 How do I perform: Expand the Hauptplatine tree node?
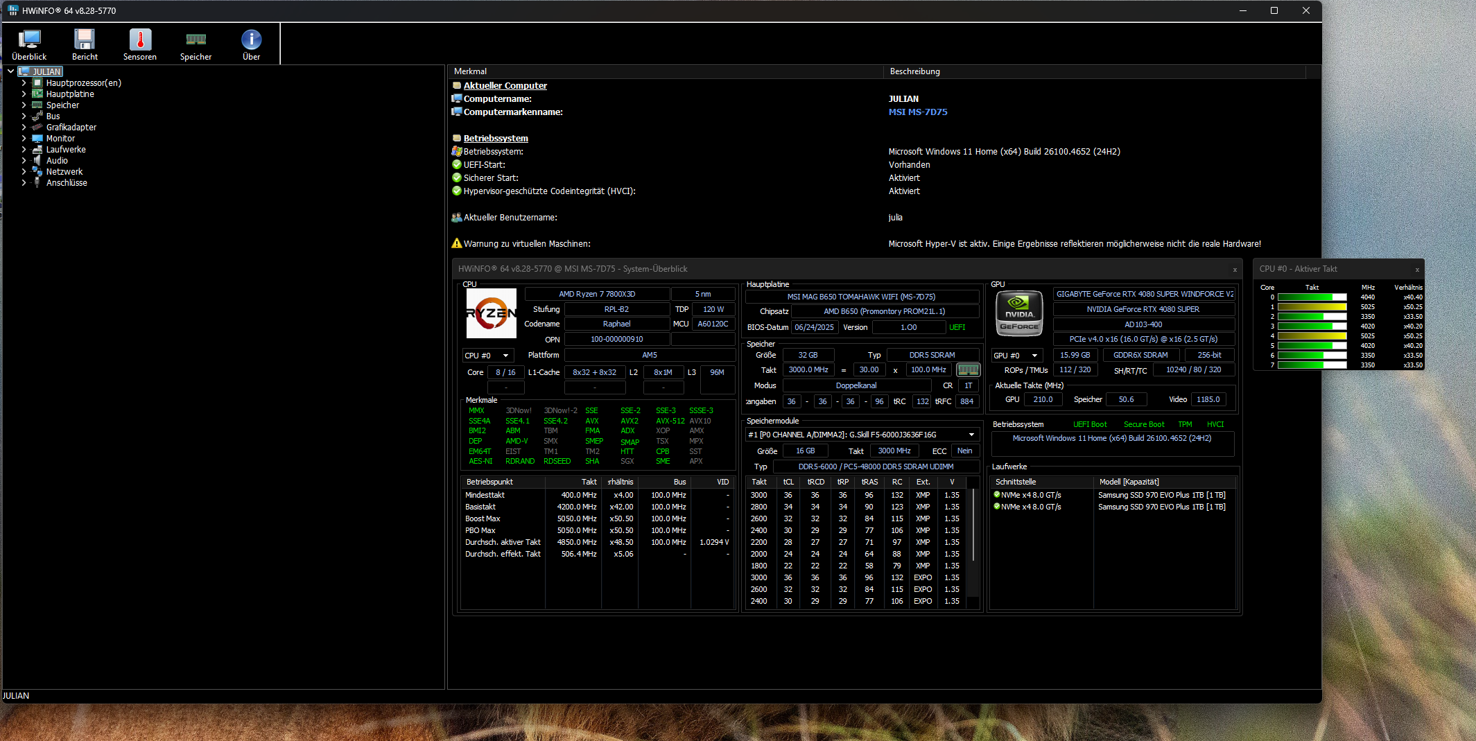click(24, 94)
